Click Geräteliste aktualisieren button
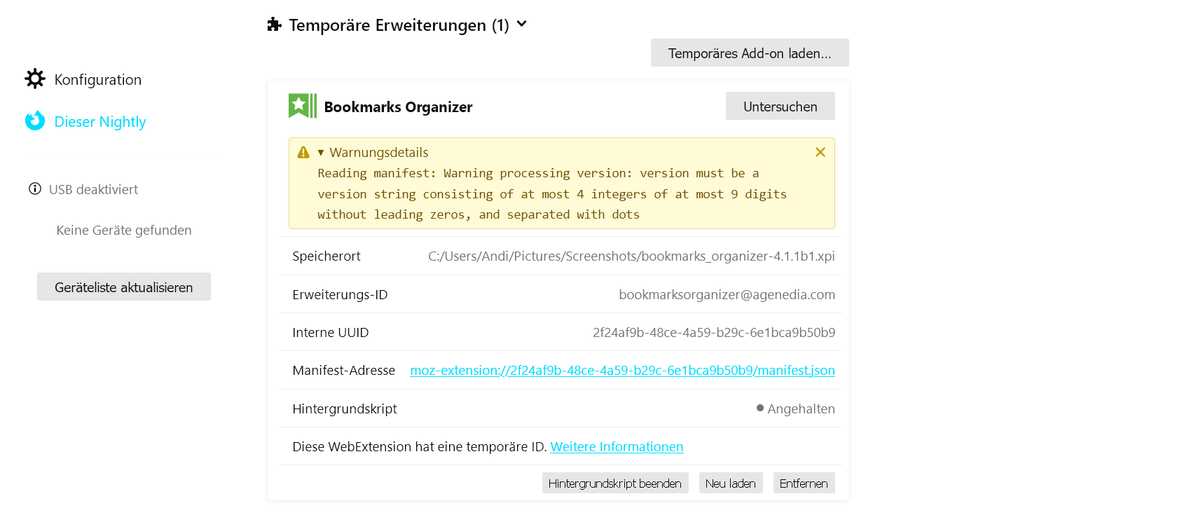Viewport: 1182px width, 522px height. click(x=123, y=287)
